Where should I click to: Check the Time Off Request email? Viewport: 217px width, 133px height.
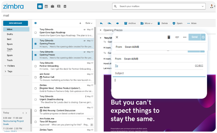[35, 122]
